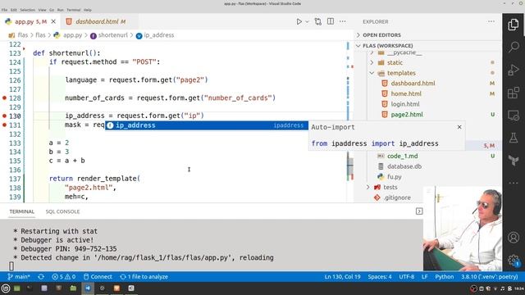Open the Terraform extension view icon
Screen dimensions: 525x295
tap(514, 161)
